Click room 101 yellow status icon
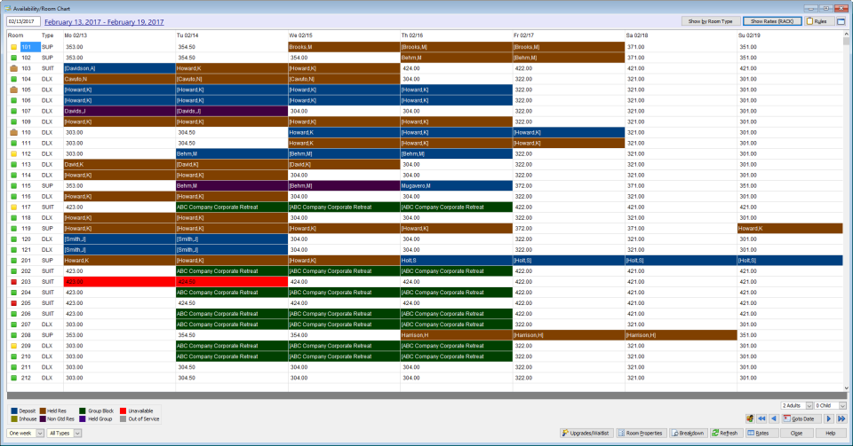This screenshot has width=853, height=446. coord(13,47)
